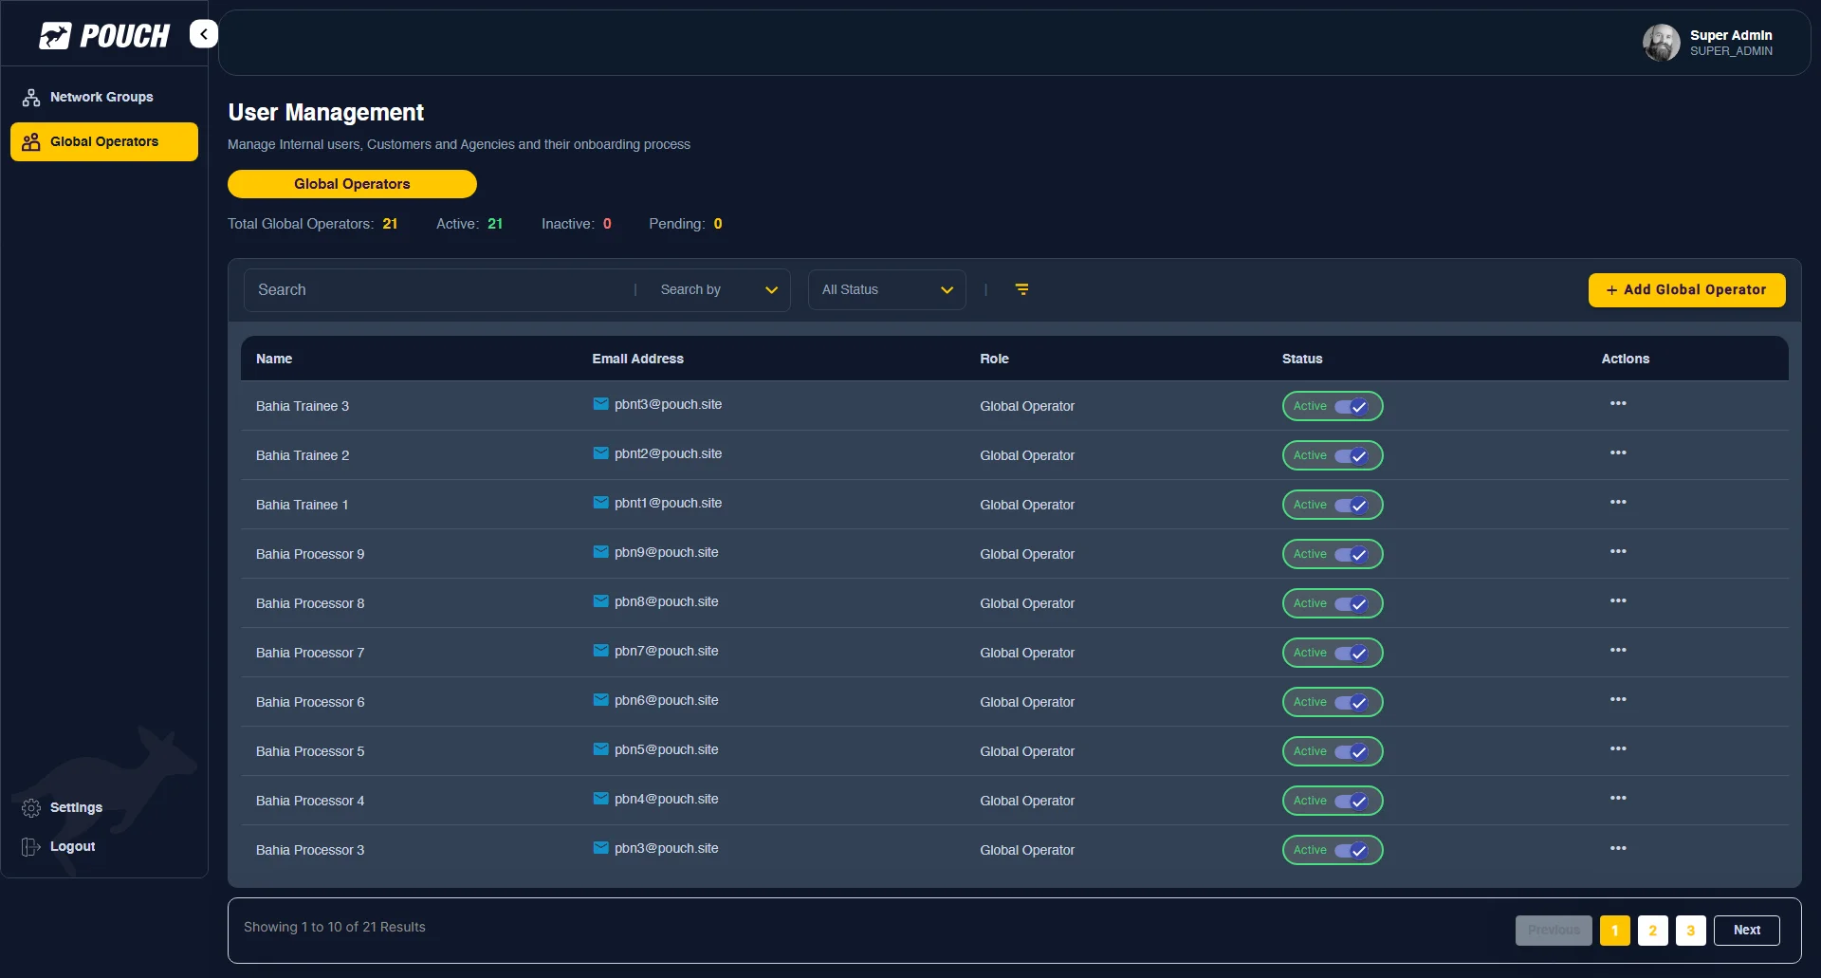Viewport: 1821px width, 978px height.
Task: Toggle Active status for Bahia Processor 5
Action: pos(1352,752)
